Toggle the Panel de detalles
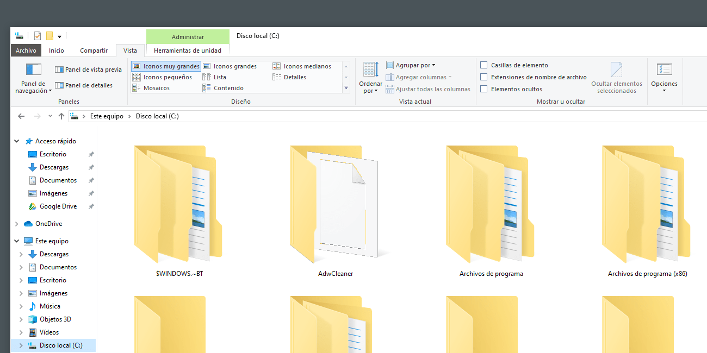 [x=84, y=85]
